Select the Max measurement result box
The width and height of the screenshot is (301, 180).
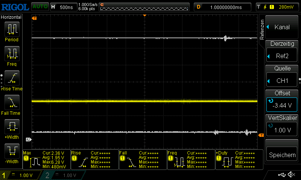coord(47,160)
